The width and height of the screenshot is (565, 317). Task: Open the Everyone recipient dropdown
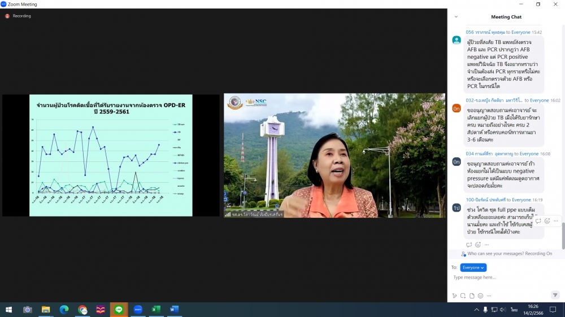pos(473,267)
